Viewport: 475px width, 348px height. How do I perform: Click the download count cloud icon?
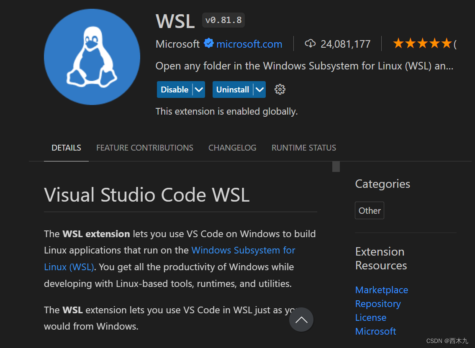click(310, 43)
